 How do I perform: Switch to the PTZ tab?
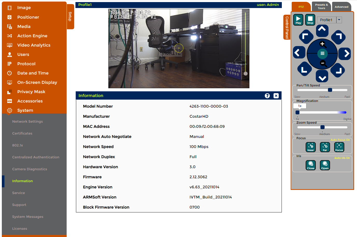301,7
